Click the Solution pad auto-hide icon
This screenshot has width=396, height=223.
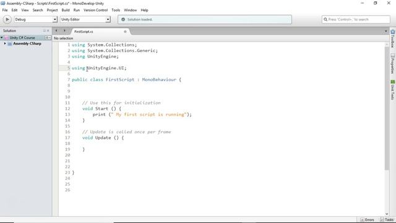[44, 30]
